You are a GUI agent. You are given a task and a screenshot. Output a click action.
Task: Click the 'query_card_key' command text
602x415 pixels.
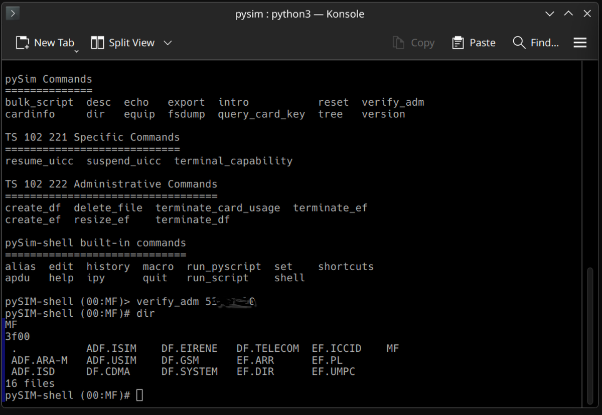tap(261, 114)
